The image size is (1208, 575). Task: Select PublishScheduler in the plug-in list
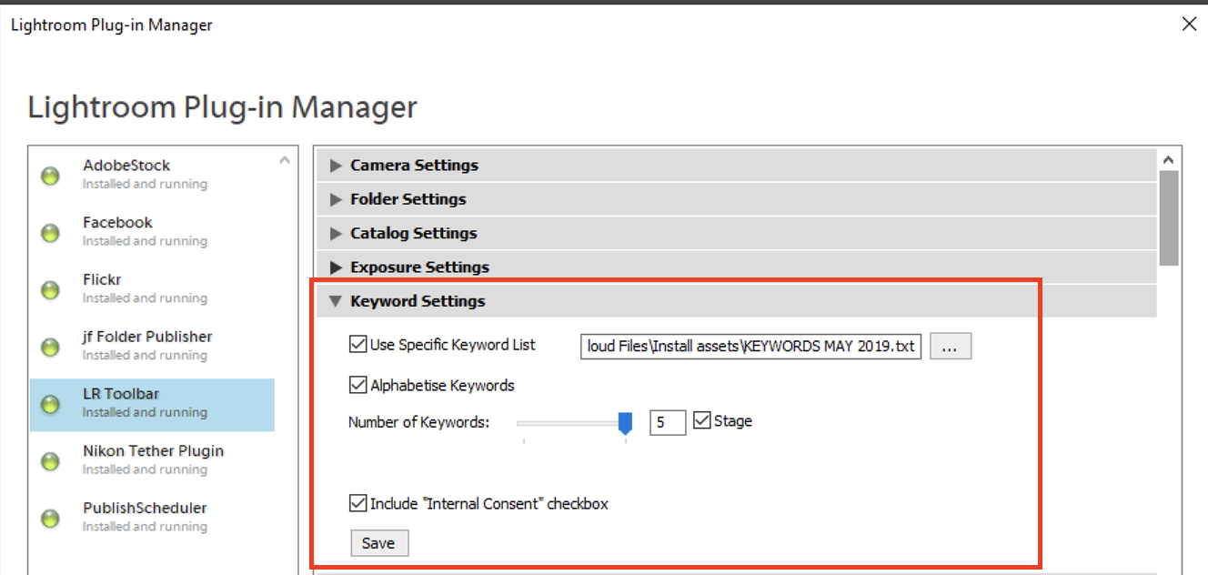152,517
